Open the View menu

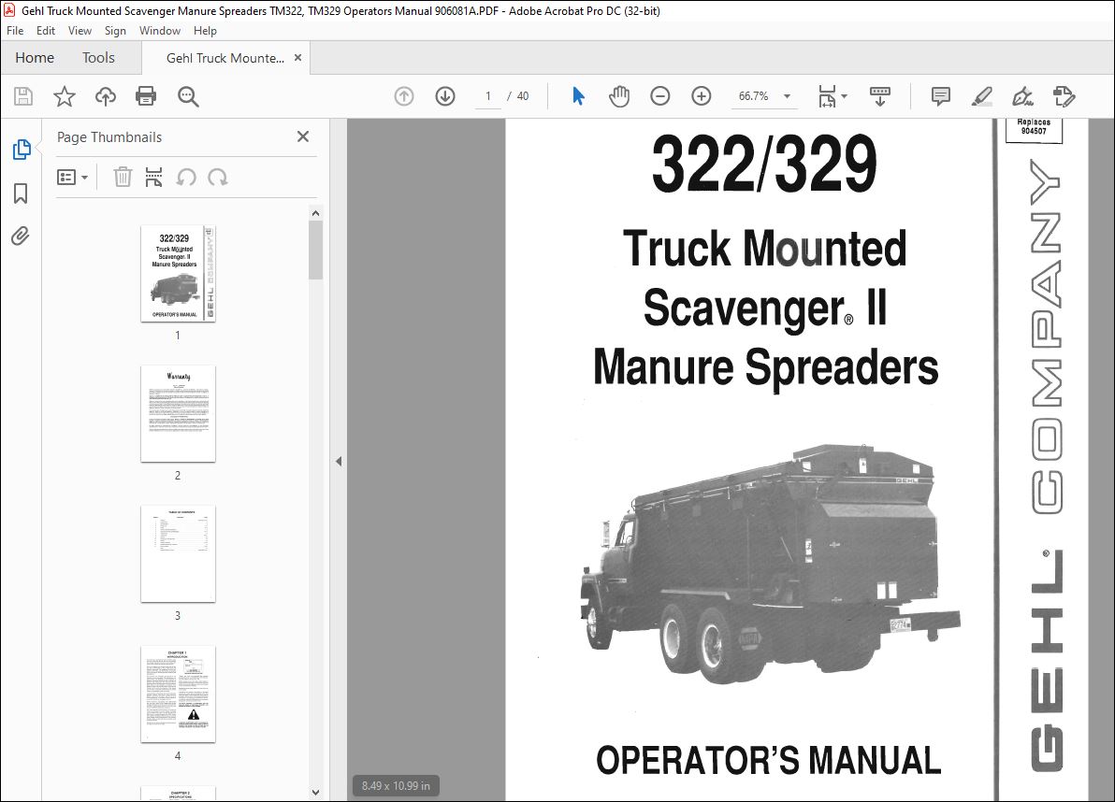pos(80,31)
